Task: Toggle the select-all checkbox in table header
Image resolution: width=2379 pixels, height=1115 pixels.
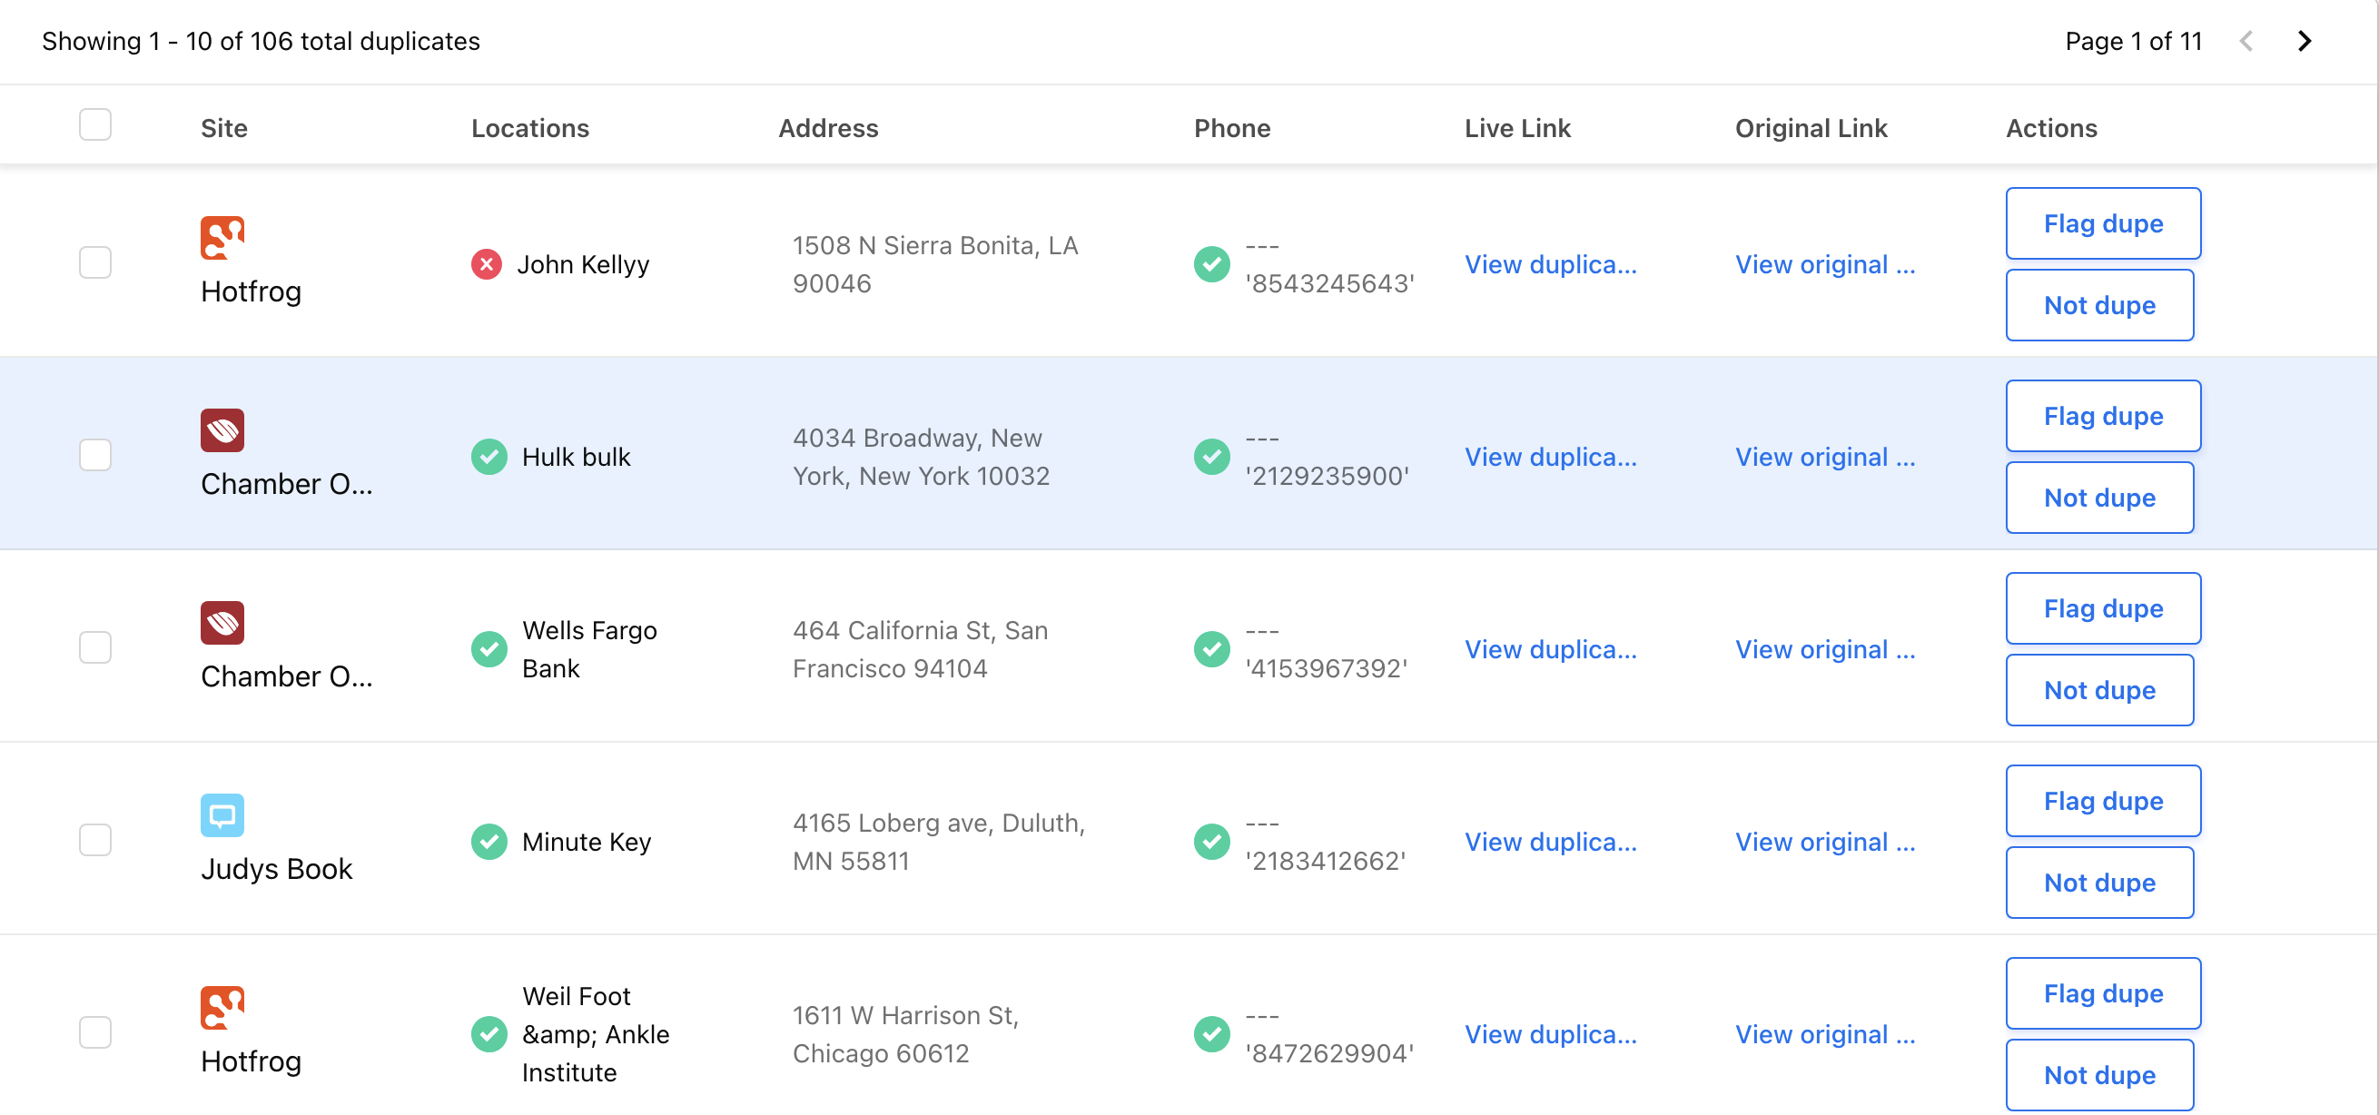Action: 95,124
